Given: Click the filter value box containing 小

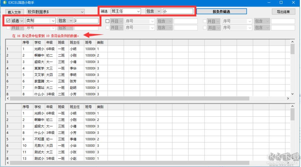Looking at the screenshot, I should pos(178,11).
